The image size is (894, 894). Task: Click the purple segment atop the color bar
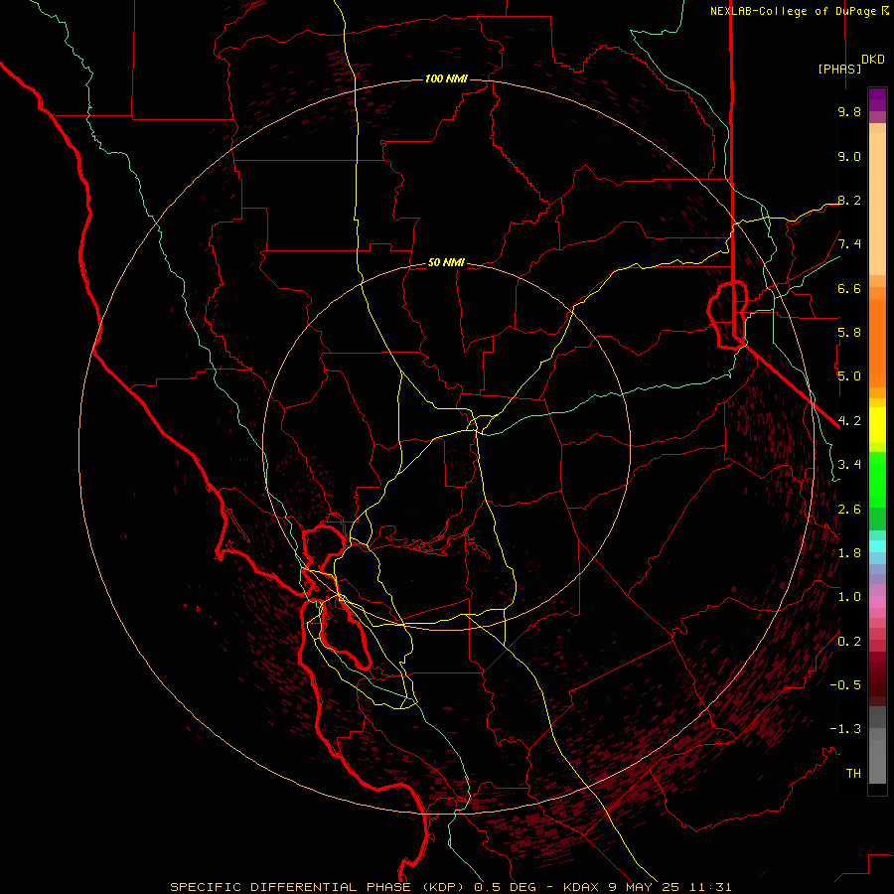[877, 99]
